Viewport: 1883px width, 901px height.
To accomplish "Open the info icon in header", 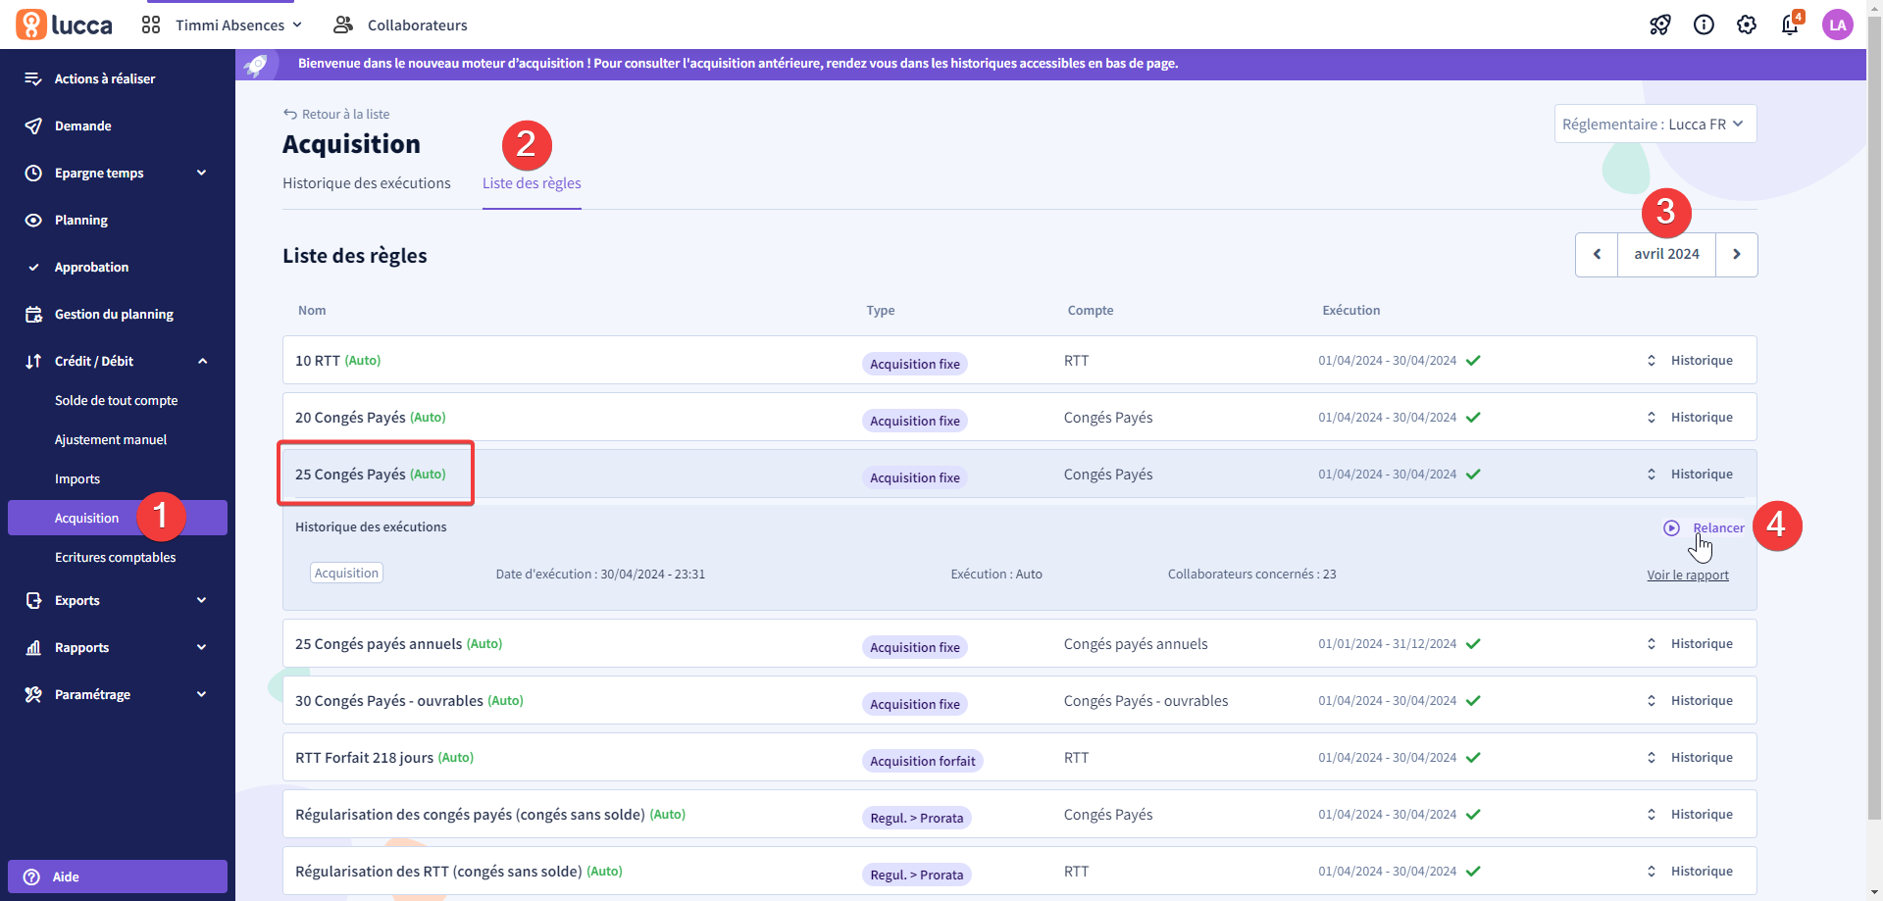I will click(x=1704, y=25).
